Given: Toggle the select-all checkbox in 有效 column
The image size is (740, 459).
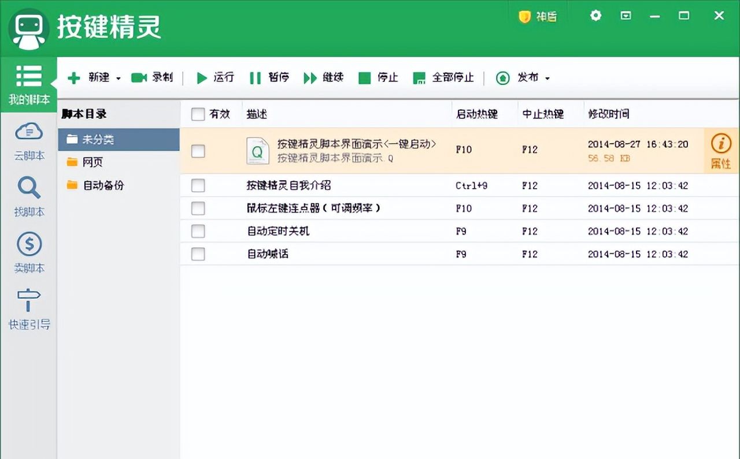Looking at the screenshot, I should tap(198, 114).
